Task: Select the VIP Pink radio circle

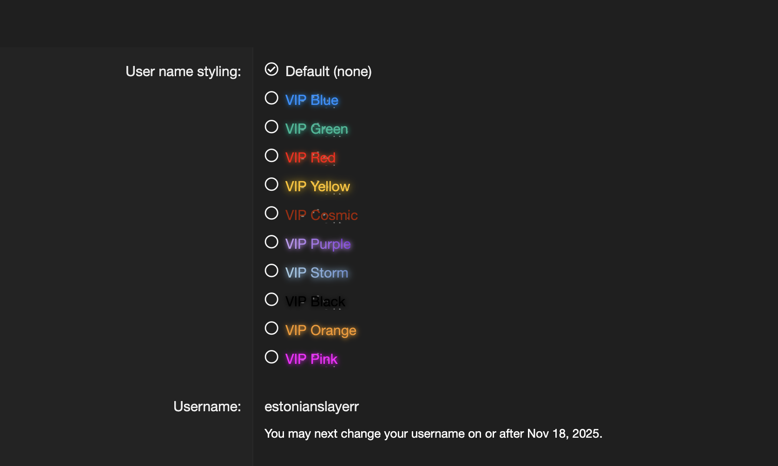Action: pyautogui.click(x=271, y=357)
